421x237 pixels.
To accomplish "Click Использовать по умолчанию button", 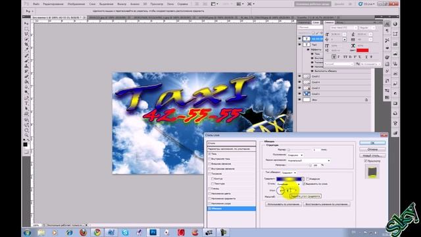I will tap(284, 204).
